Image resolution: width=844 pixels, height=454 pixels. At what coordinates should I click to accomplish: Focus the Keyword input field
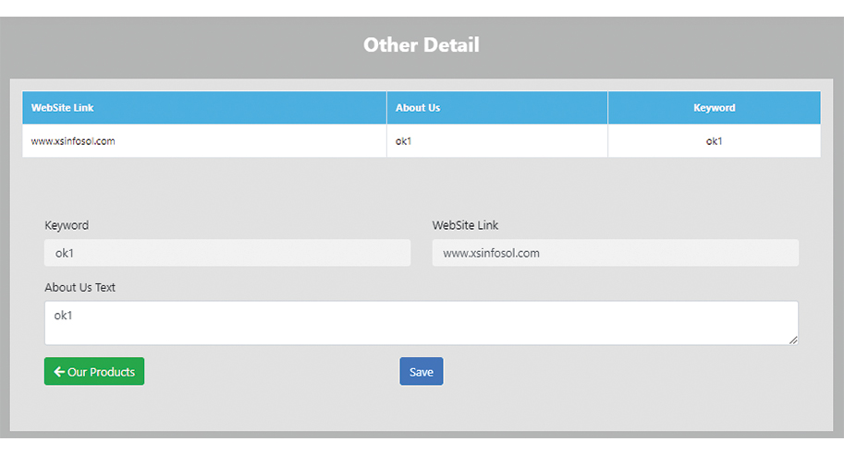point(226,253)
